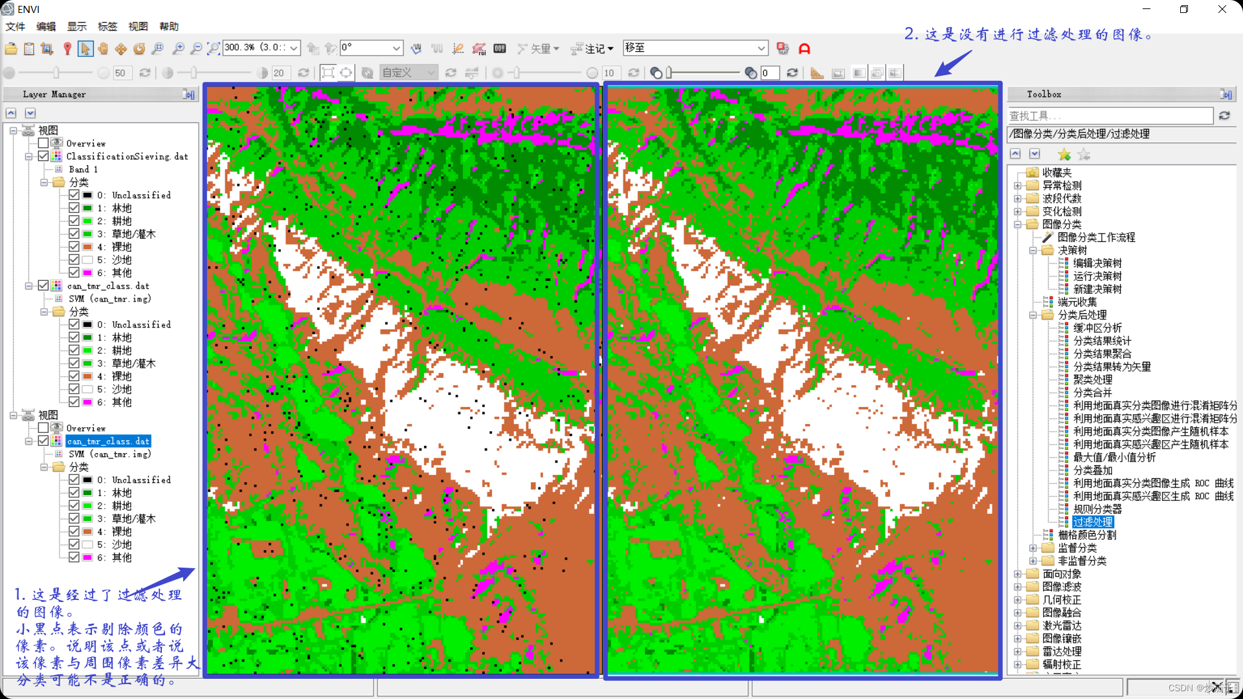Click the red crosshair pin icon

(x=67, y=49)
